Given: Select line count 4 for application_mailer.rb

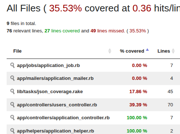Looking at the screenshot, I should pos(172,78).
